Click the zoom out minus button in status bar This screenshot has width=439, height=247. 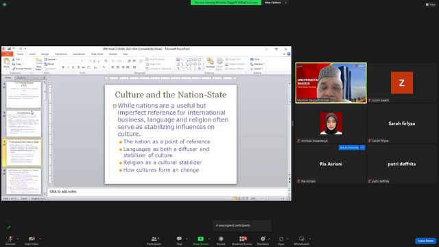[259, 198]
